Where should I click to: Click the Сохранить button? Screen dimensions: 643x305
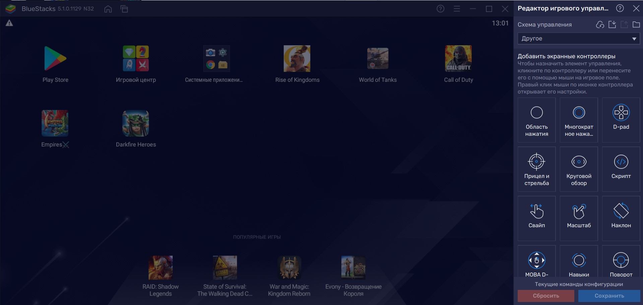[609, 296]
